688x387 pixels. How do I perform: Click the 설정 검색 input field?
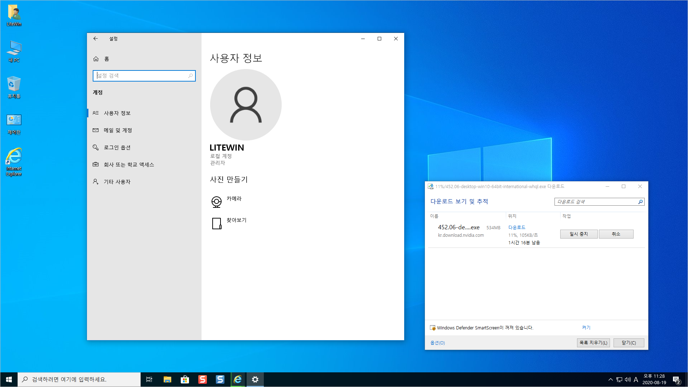click(x=144, y=76)
